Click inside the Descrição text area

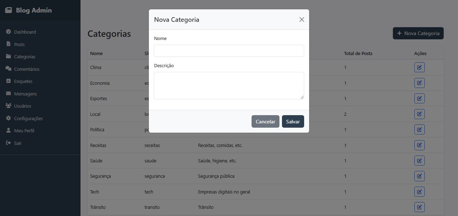229,85
